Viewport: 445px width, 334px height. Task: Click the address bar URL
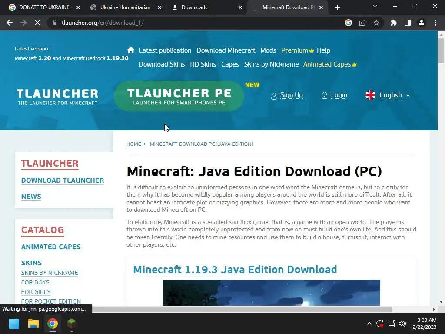click(103, 23)
